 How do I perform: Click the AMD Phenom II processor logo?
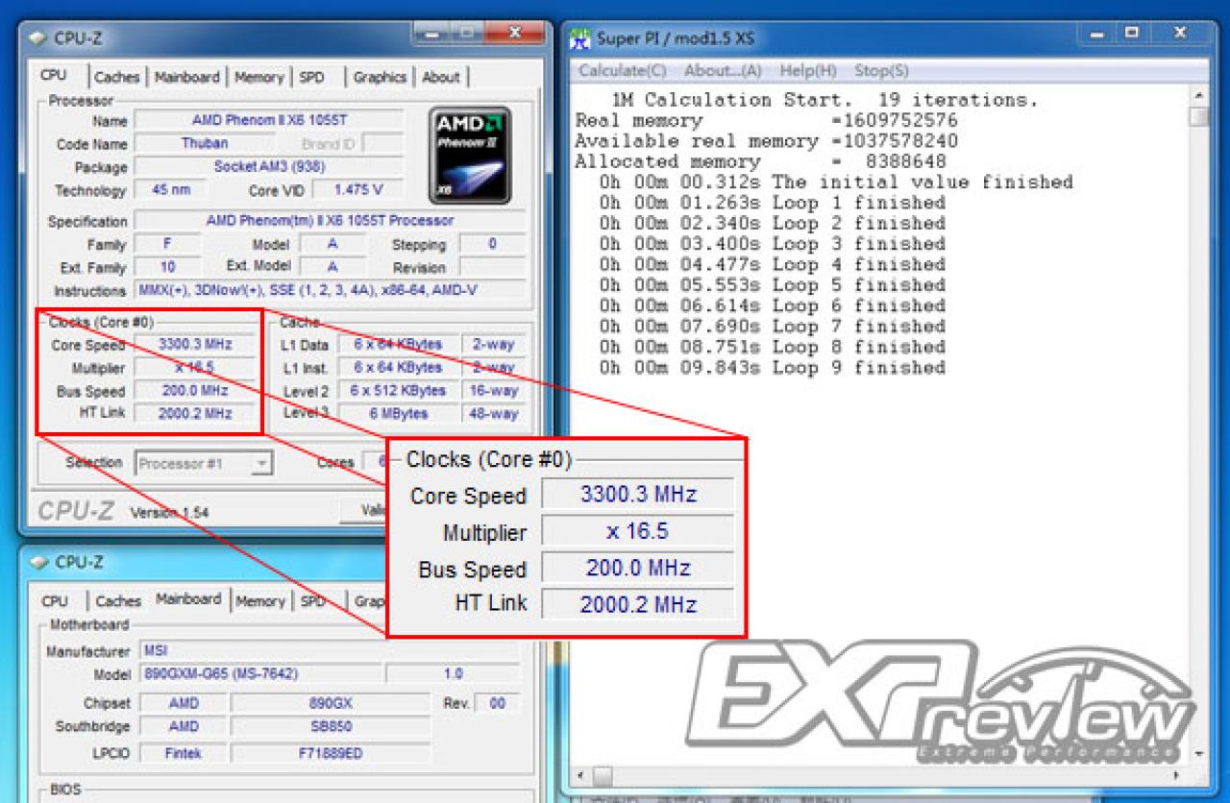pos(470,155)
